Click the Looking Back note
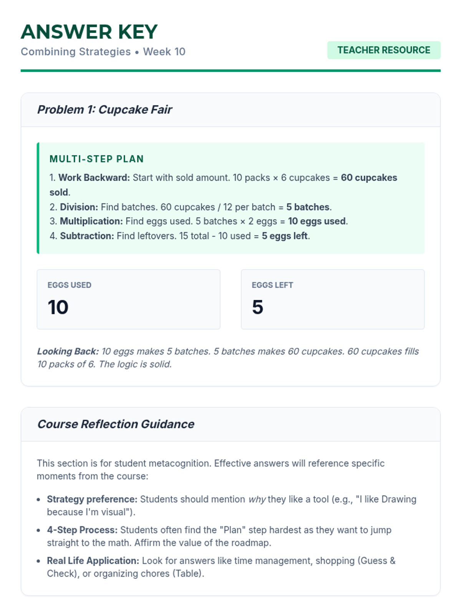Viewport: 461px width, 615px height. 227,358
